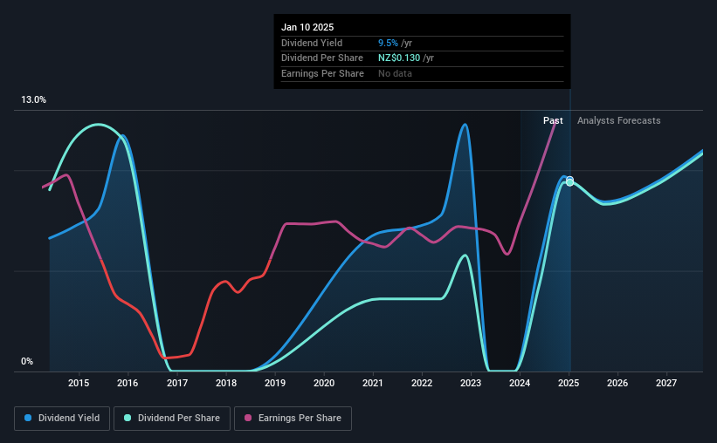Click the Analysts Forecasts label
717x443 pixels.
(618, 120)
